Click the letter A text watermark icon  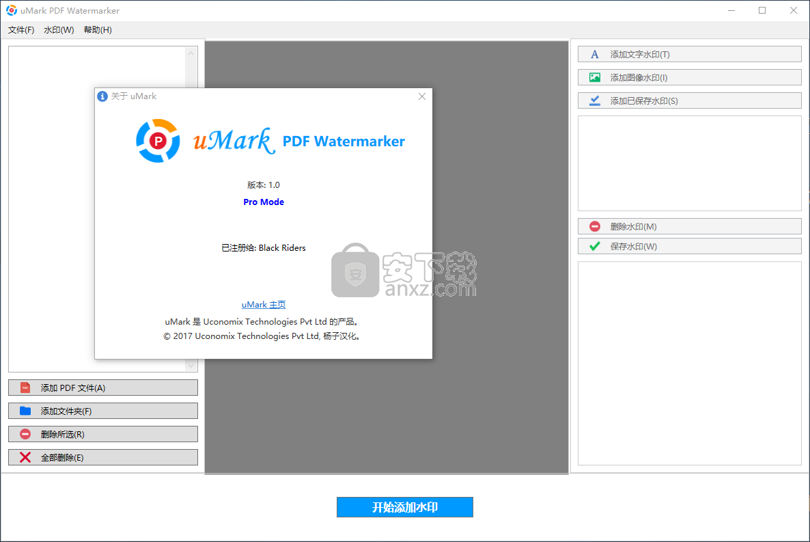(x=595, y=54)
